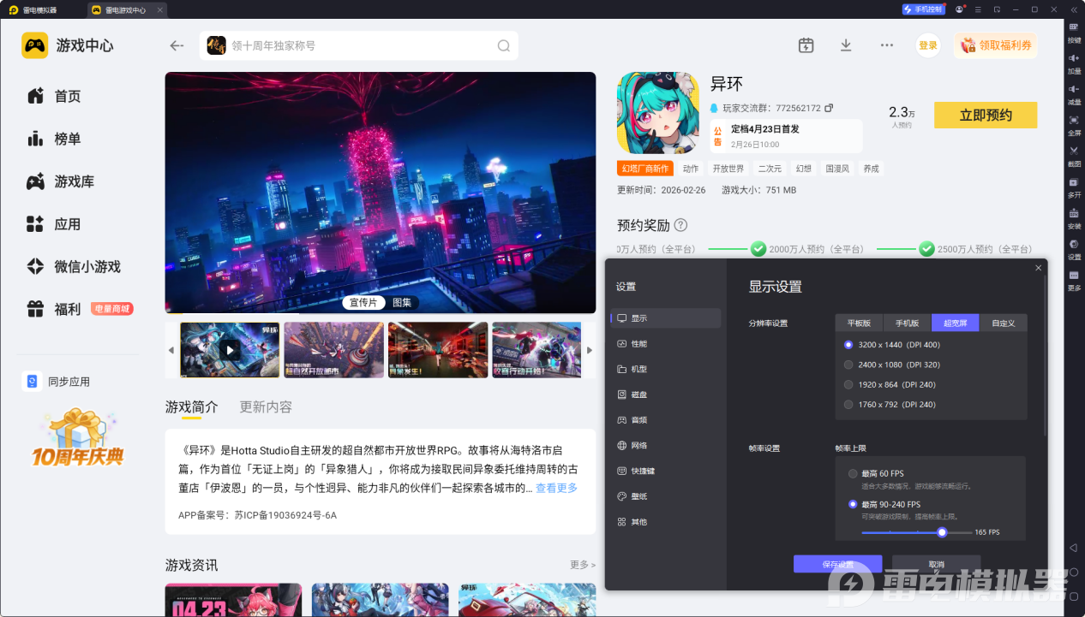Open 其他 settings category
Screen dimensions: 1085x617
coord(666,521)
